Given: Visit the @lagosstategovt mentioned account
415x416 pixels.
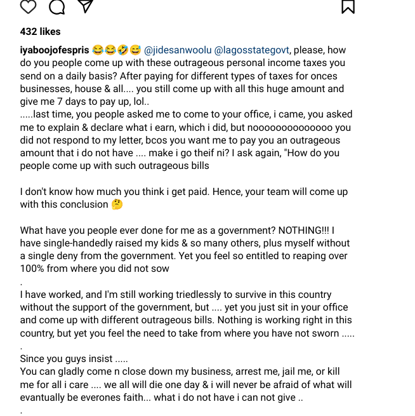Looking at the screenshot, I should (251, 50).
